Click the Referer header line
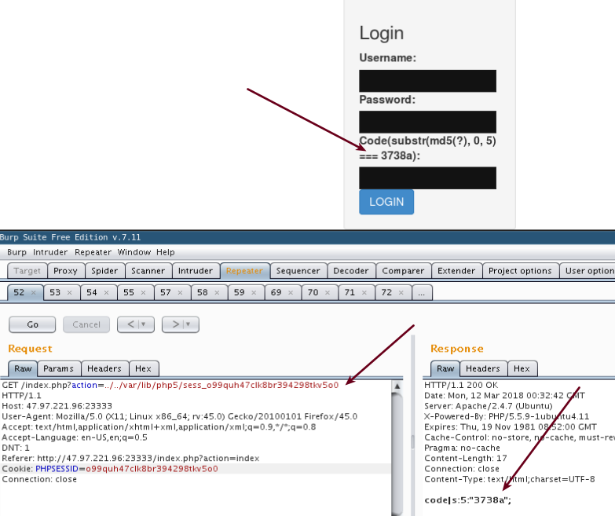Screen dimensions: 615x516 [x=130, y=459]
